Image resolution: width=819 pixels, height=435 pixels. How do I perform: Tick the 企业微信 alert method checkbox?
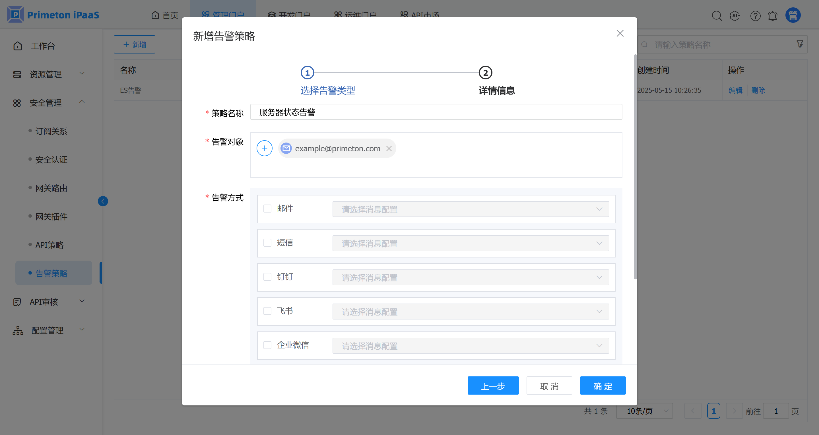tap(267, 345)
